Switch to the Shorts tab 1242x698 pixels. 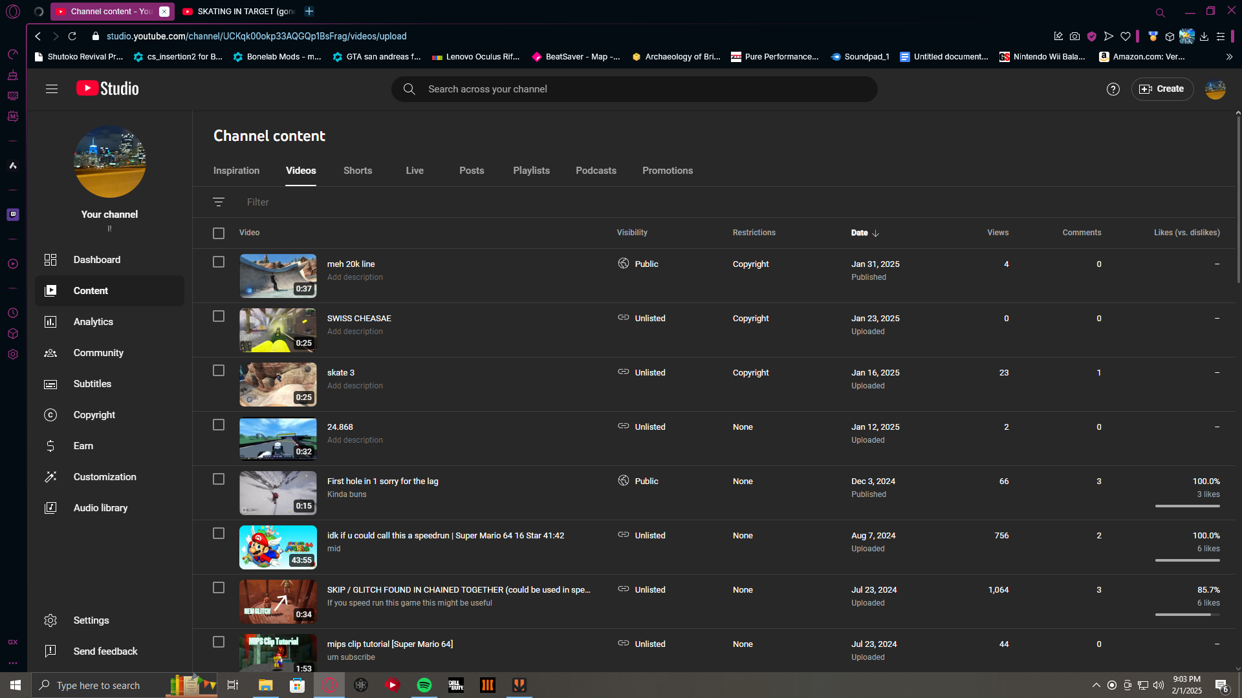pos(357,171)
